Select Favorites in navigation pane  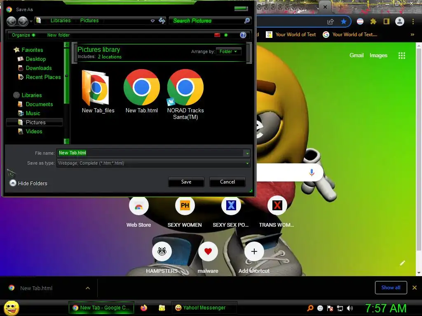[x=28, y=50]
